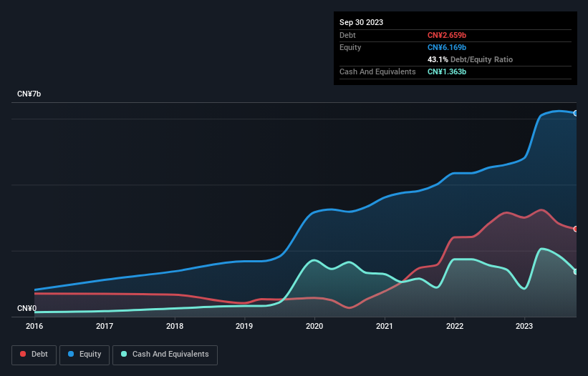Screen dimensions: 588x376
Task: Click the Debt value CN¥2.659b
Action: point(447,35)
